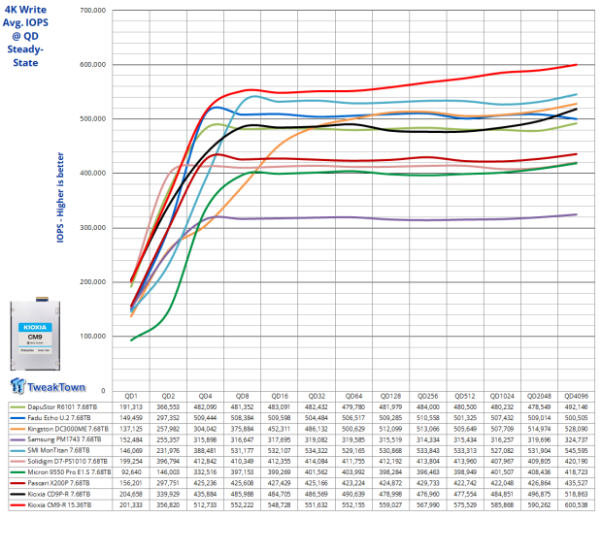Click the Kioxia CM9-R QD512 value 575,529
The height and width of the screenshot is (551, 602).
[x=465, y=505]
